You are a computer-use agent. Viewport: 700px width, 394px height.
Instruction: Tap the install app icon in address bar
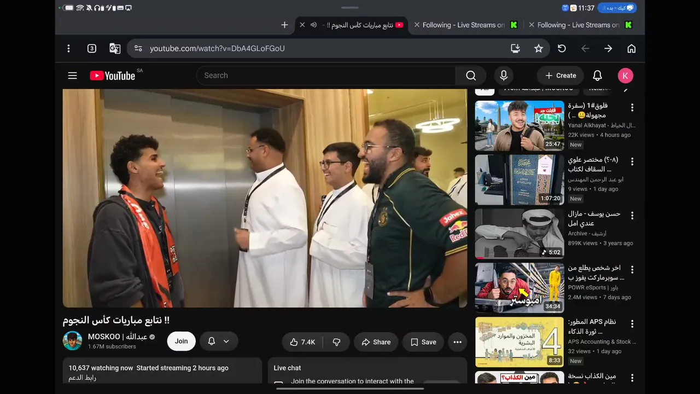515,49
